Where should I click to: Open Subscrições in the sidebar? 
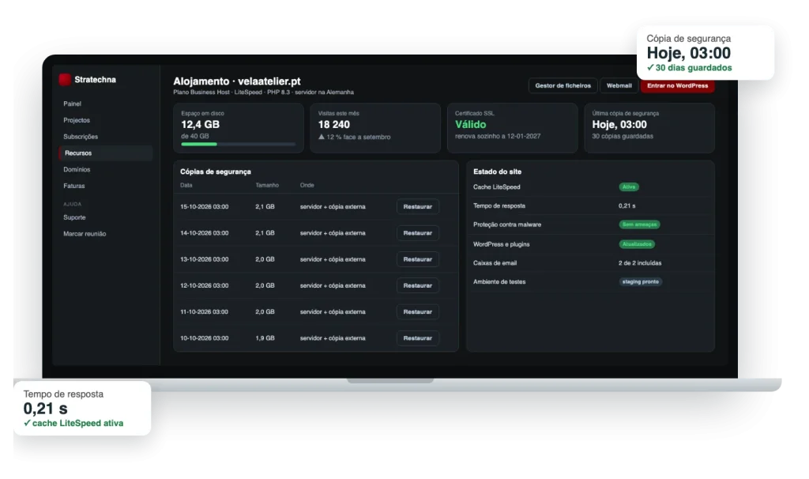[x=81, y=137]
